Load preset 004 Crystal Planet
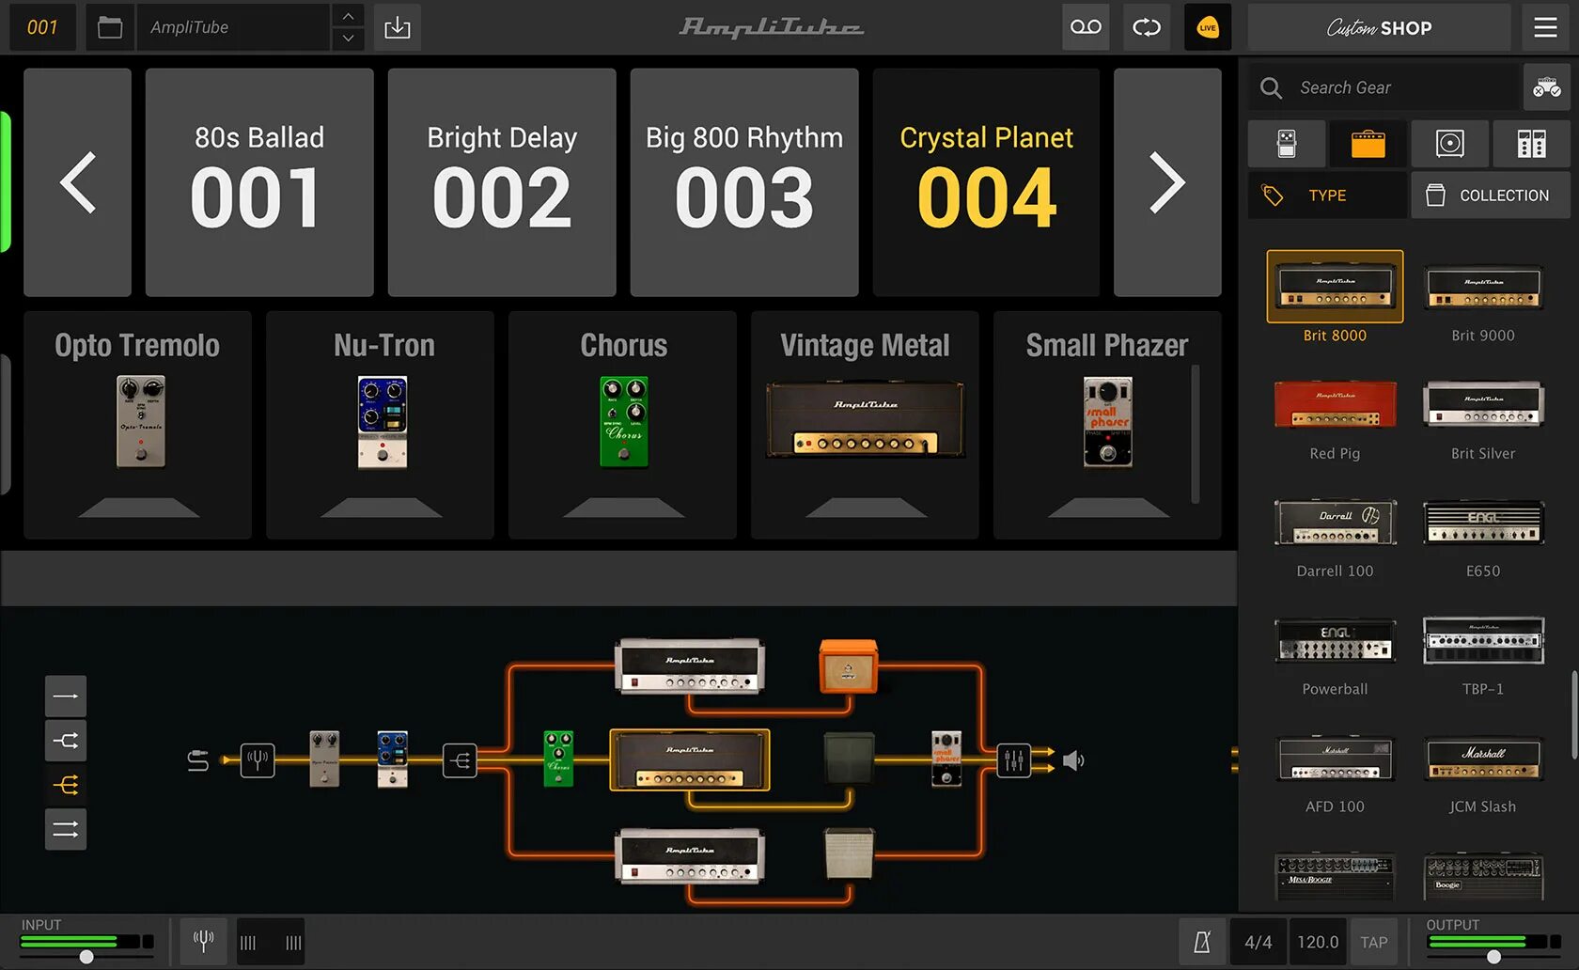Screen dimensions: 1579x970 tap(986, 182)
